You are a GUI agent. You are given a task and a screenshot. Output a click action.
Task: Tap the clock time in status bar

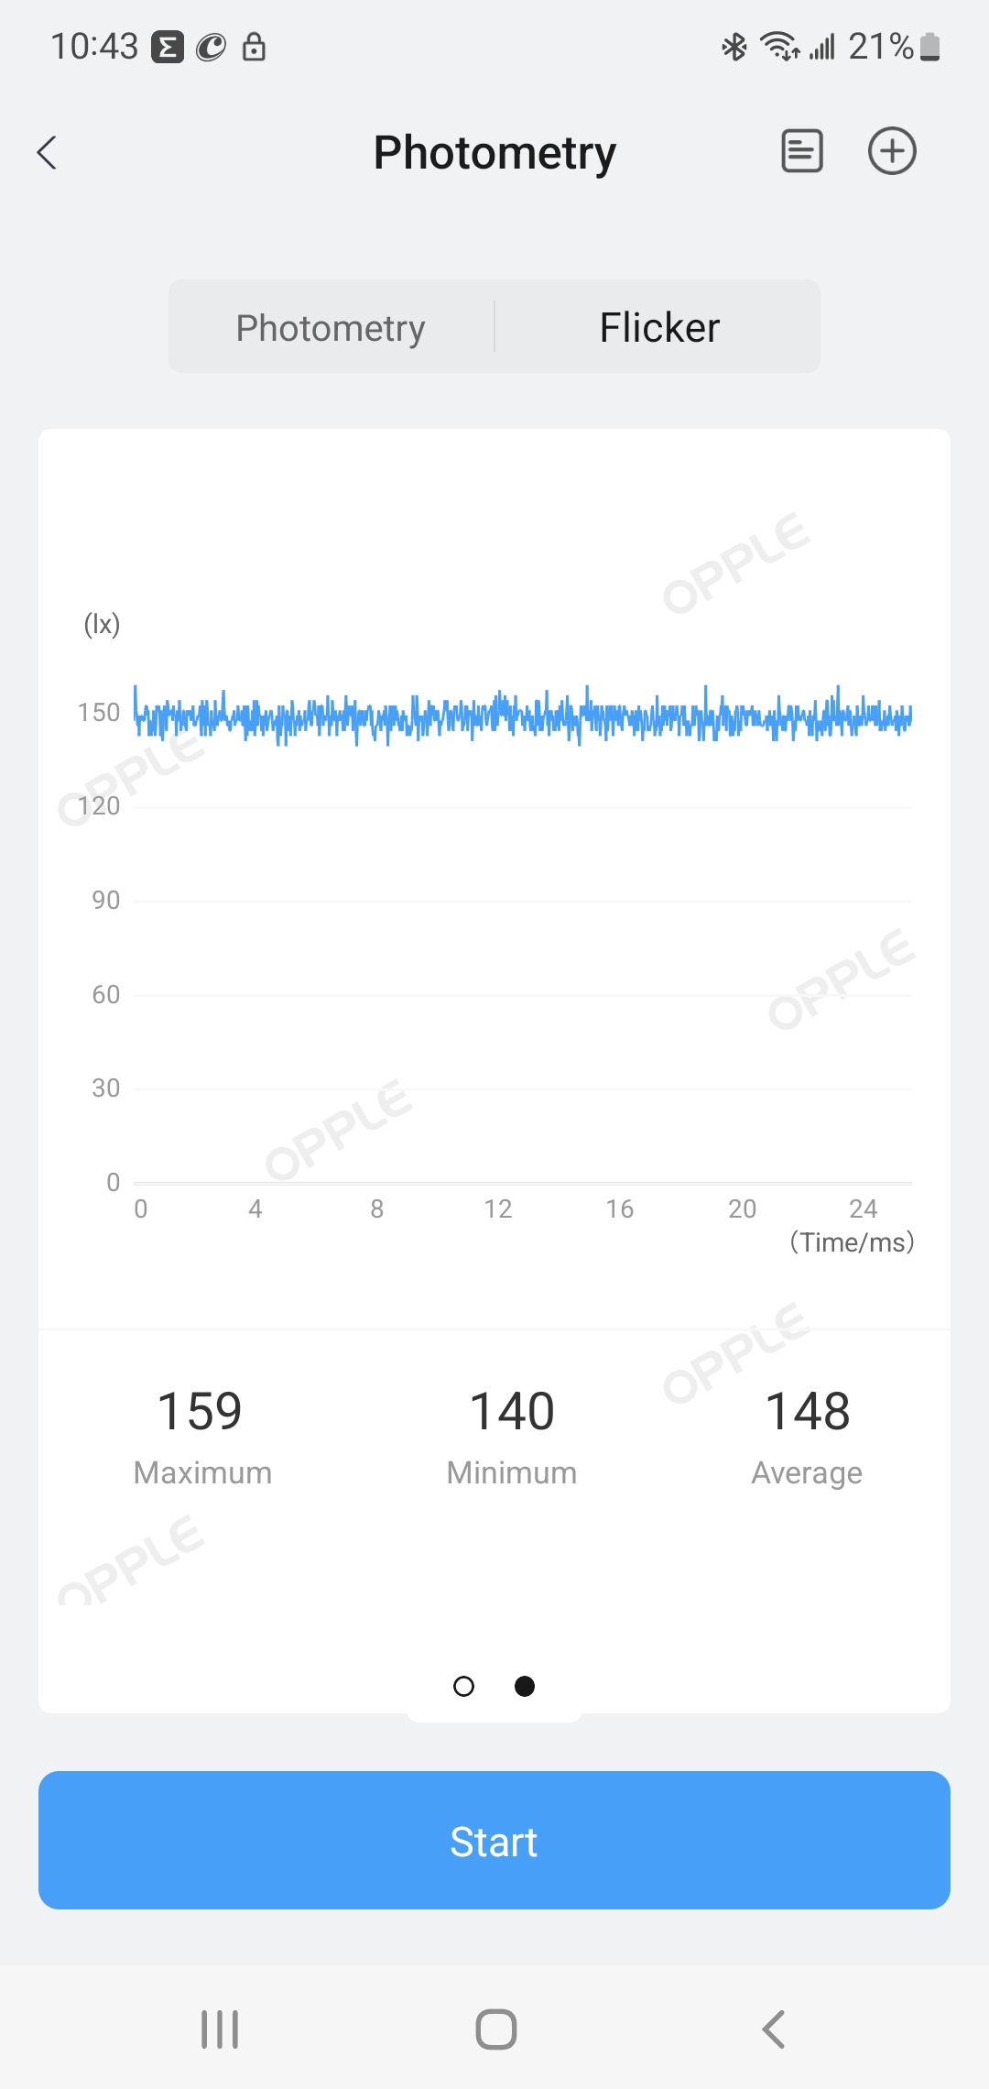(94, 47)
